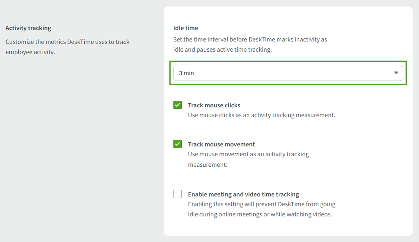The height and width of the screenshot is (242, 419).
Task: Select the "3 min" value text
Action: pyautogui.click(x=186, y=73)
